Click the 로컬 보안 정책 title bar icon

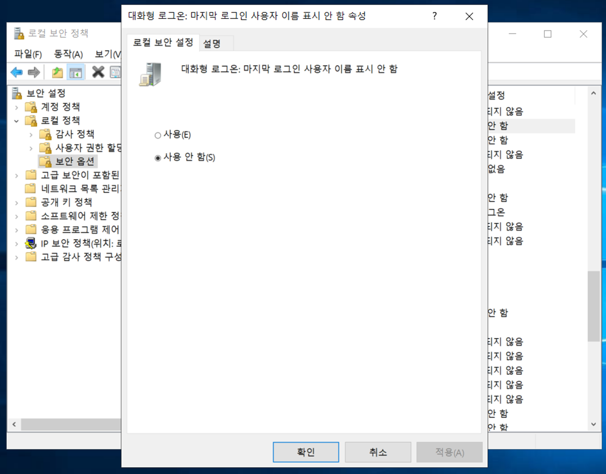pyautogui.click(x=19, y=33)
